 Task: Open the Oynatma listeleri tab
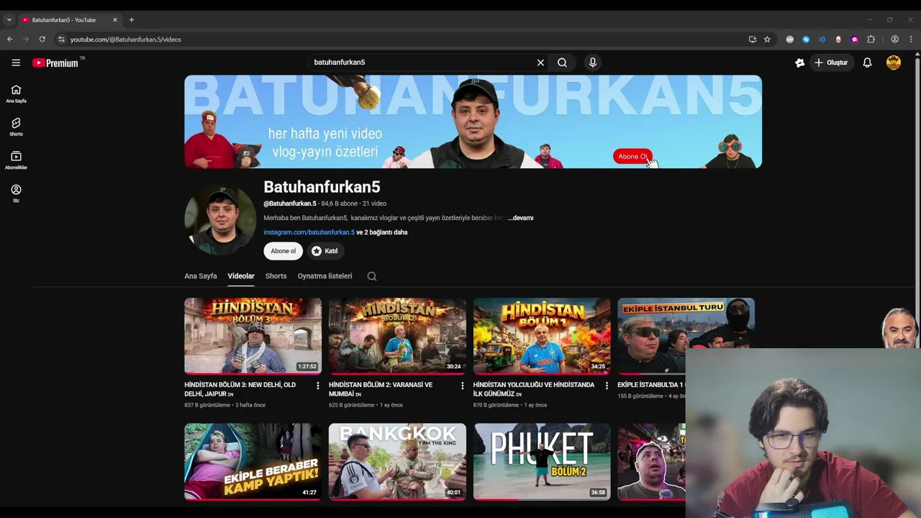[325, 276]
